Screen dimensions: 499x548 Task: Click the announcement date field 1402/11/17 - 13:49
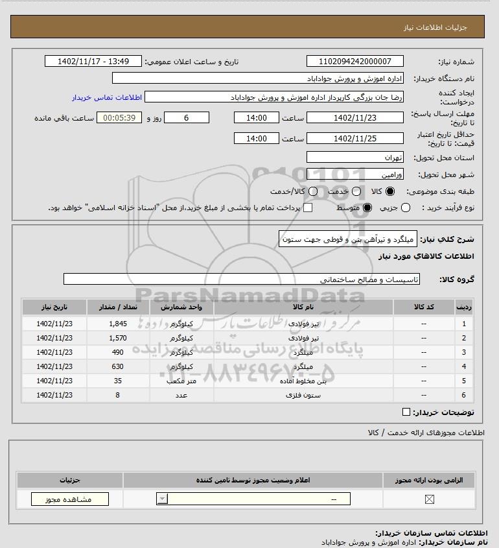pyautogui.click(x=93, y=61)
